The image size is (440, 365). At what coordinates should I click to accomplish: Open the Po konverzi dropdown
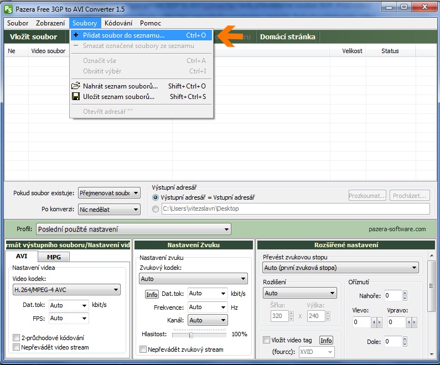pos(109,210)
